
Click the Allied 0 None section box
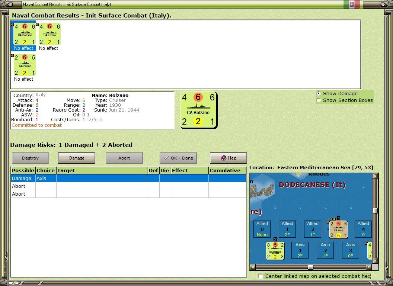(x=262, y=229)
